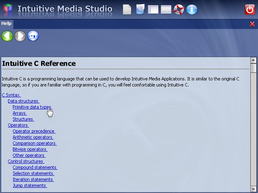Click the vertical scrollbar thumb
This screenshot has width=258, height=193.
[254, 68]
